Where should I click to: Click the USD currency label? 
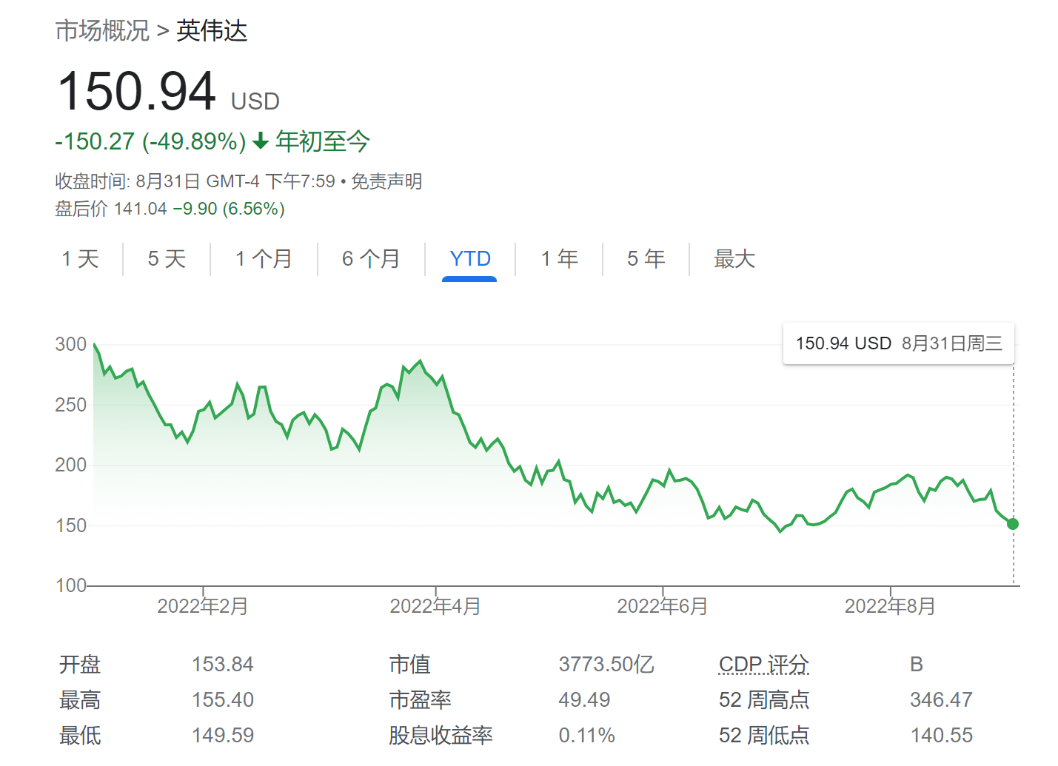pyautogui.click(x=255, y=101)
